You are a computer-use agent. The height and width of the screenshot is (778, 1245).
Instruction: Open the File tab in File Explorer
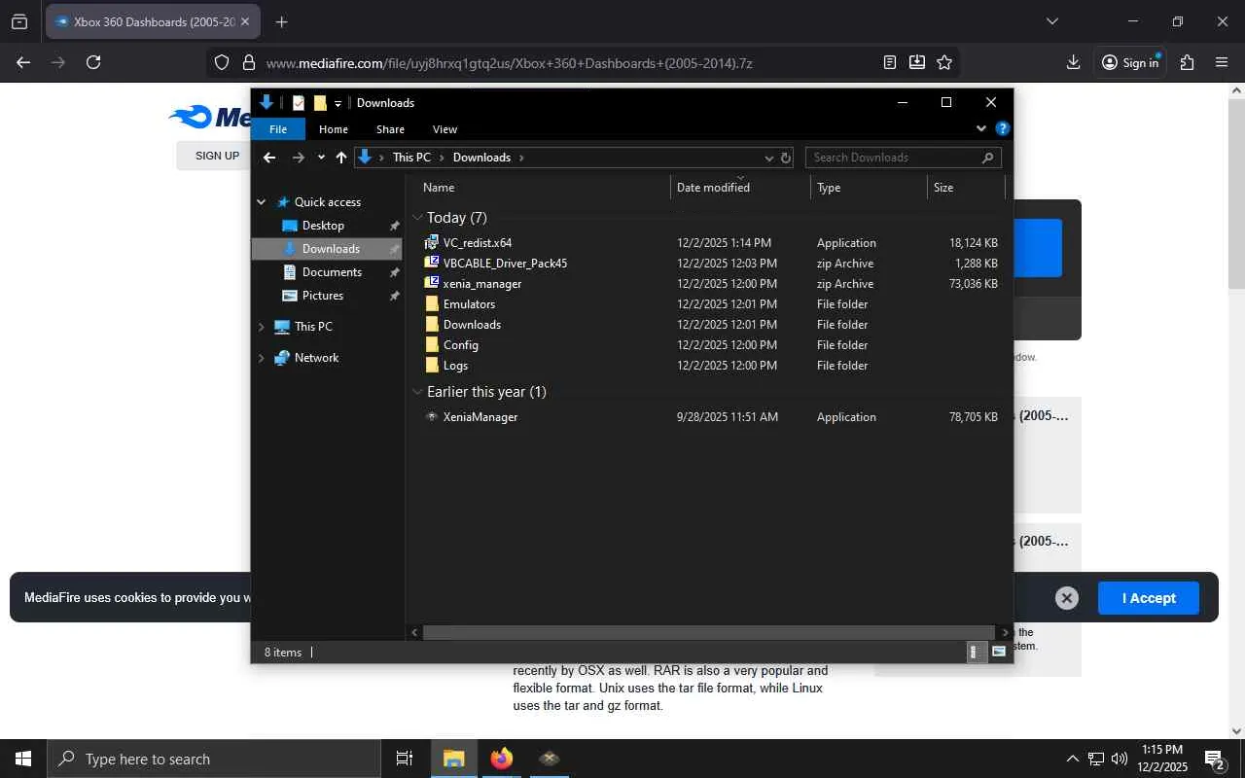pyautogui.click(x=278, y=129)
